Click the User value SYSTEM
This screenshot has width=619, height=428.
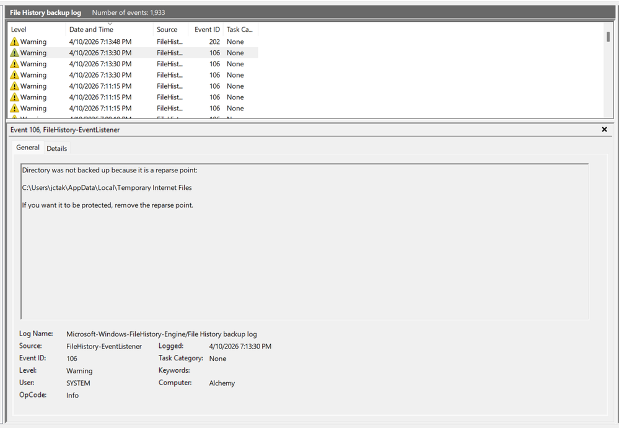pyautogui.click(x=78, y=383)
